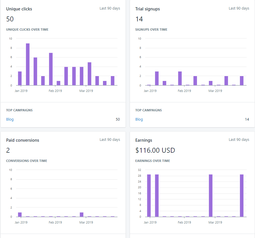Click the Paid conversions total value 2

pos(8,150)
